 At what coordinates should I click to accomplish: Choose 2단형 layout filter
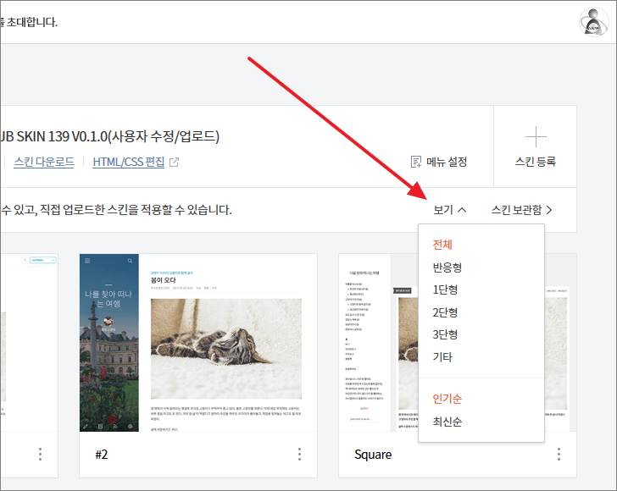[445, 312]
